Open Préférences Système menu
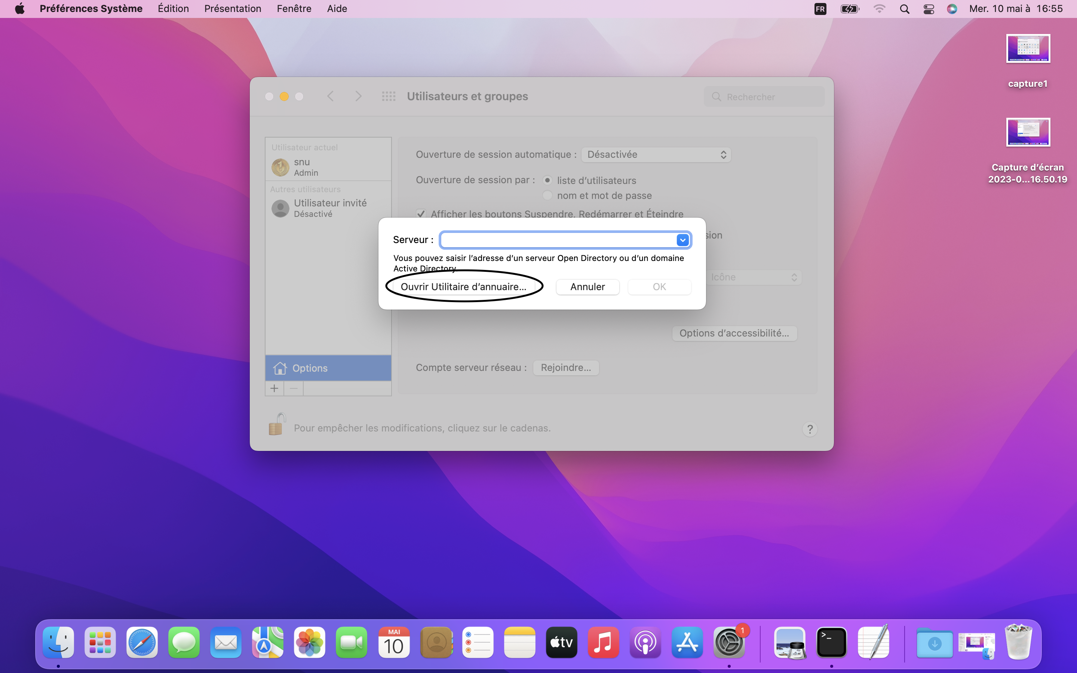 pos(91,9)
